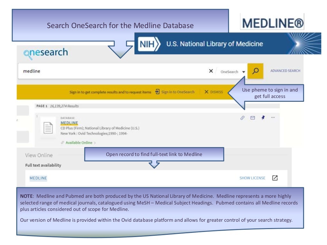Email the MEDLINE record via envelope icon
Image resolution: width=327 pixels, height=245 pixels.
coord(253,118)
